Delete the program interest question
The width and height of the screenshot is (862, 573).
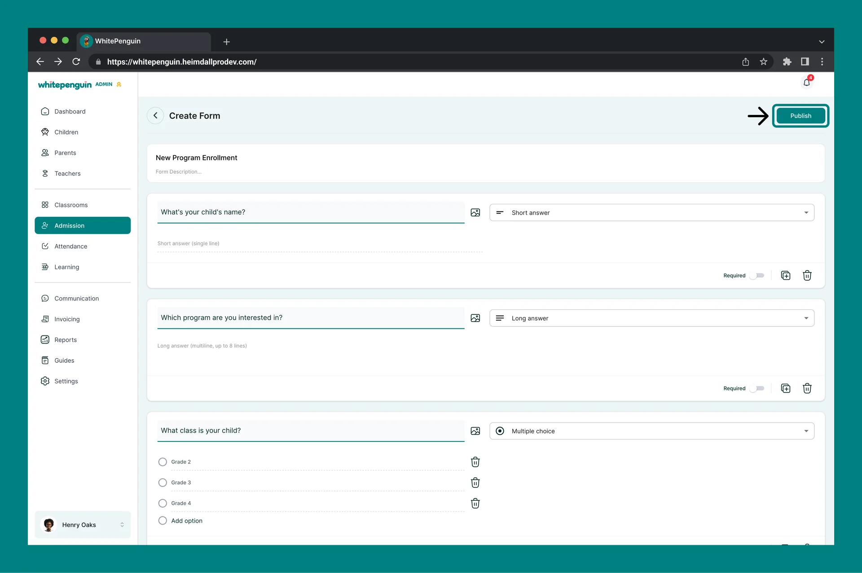(807, 388)
